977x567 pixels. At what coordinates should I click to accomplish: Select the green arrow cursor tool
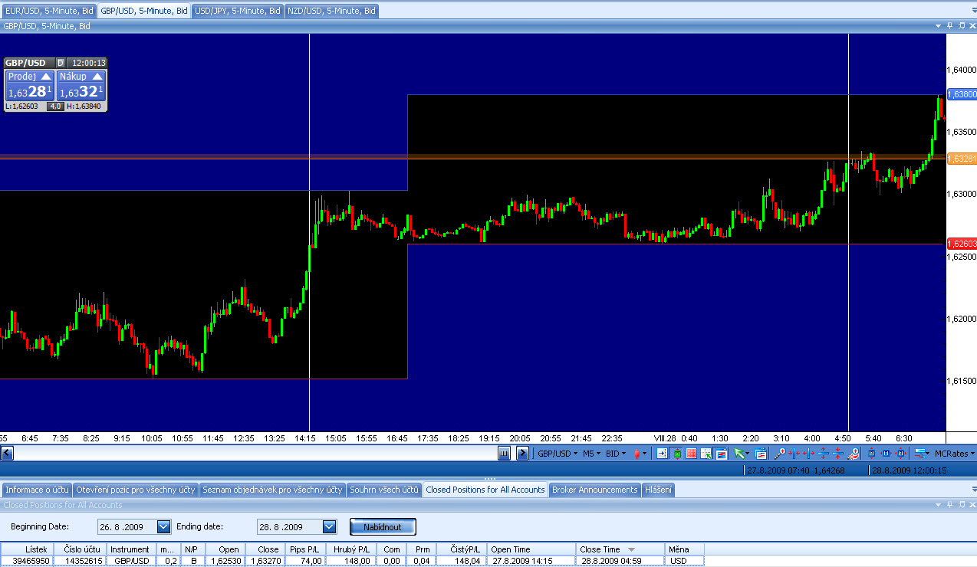pos(741,454)
